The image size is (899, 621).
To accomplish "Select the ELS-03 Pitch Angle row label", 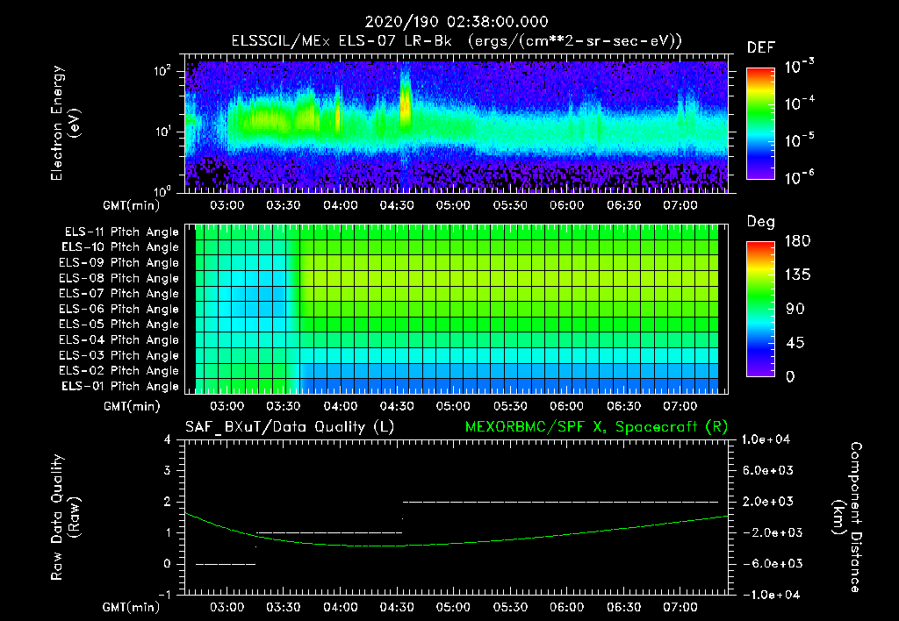I will tap(119, 355).
